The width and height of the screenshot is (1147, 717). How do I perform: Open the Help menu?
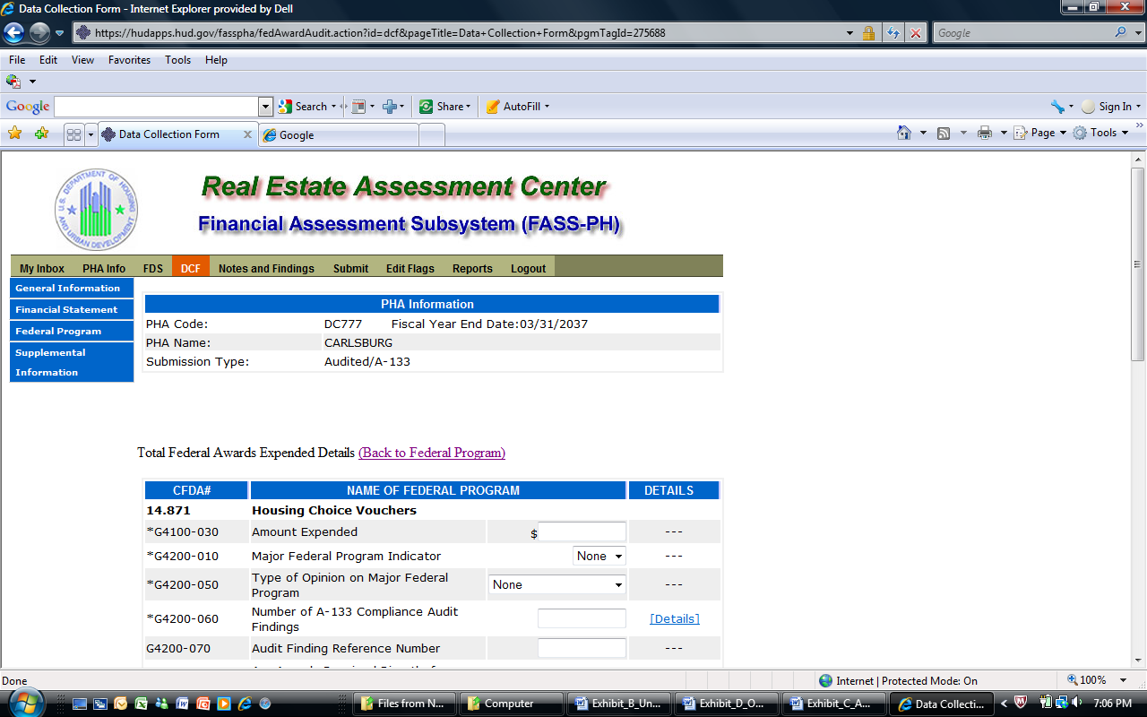click(216, 60)
